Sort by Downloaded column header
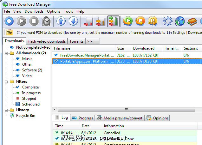 pos(147,48)
